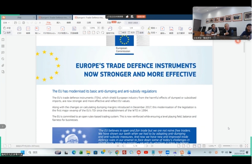Expand the 文件 (File) menu dropdown
This screenshot has width=252, height=164.
[5, 23]
